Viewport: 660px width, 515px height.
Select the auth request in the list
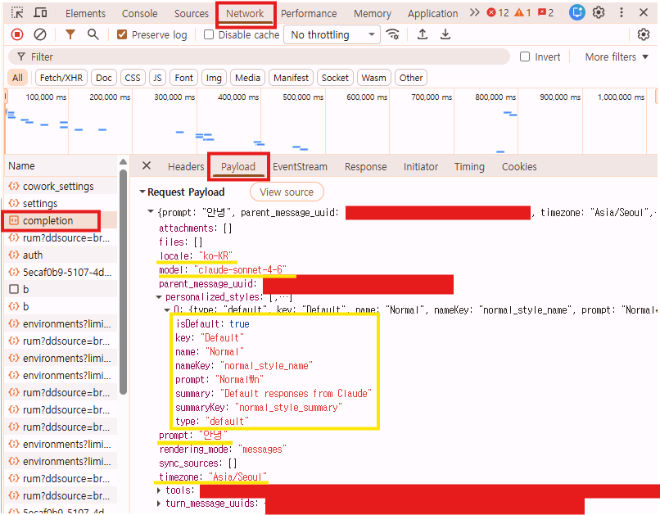tap(33, 255)
